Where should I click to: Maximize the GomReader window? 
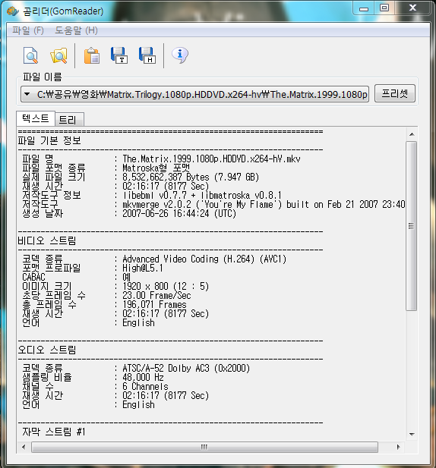pyautogui.click(x=384, y=8)
